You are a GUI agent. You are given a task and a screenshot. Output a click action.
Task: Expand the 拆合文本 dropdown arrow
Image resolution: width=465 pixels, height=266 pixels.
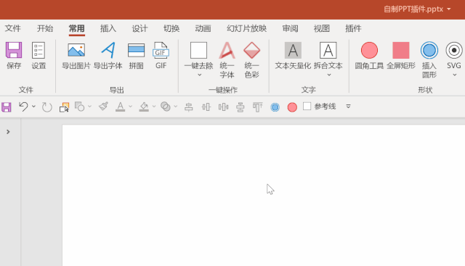[x=329, y=75]
